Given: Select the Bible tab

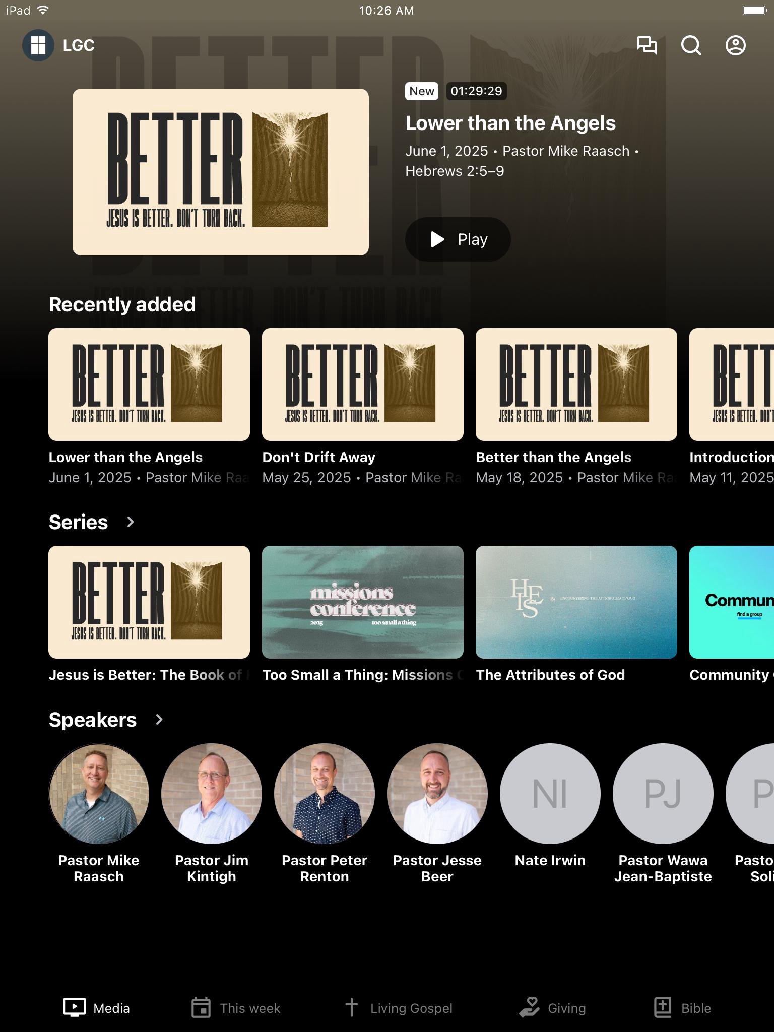Looking at the screenshot, I should (x=682, y=1008).
